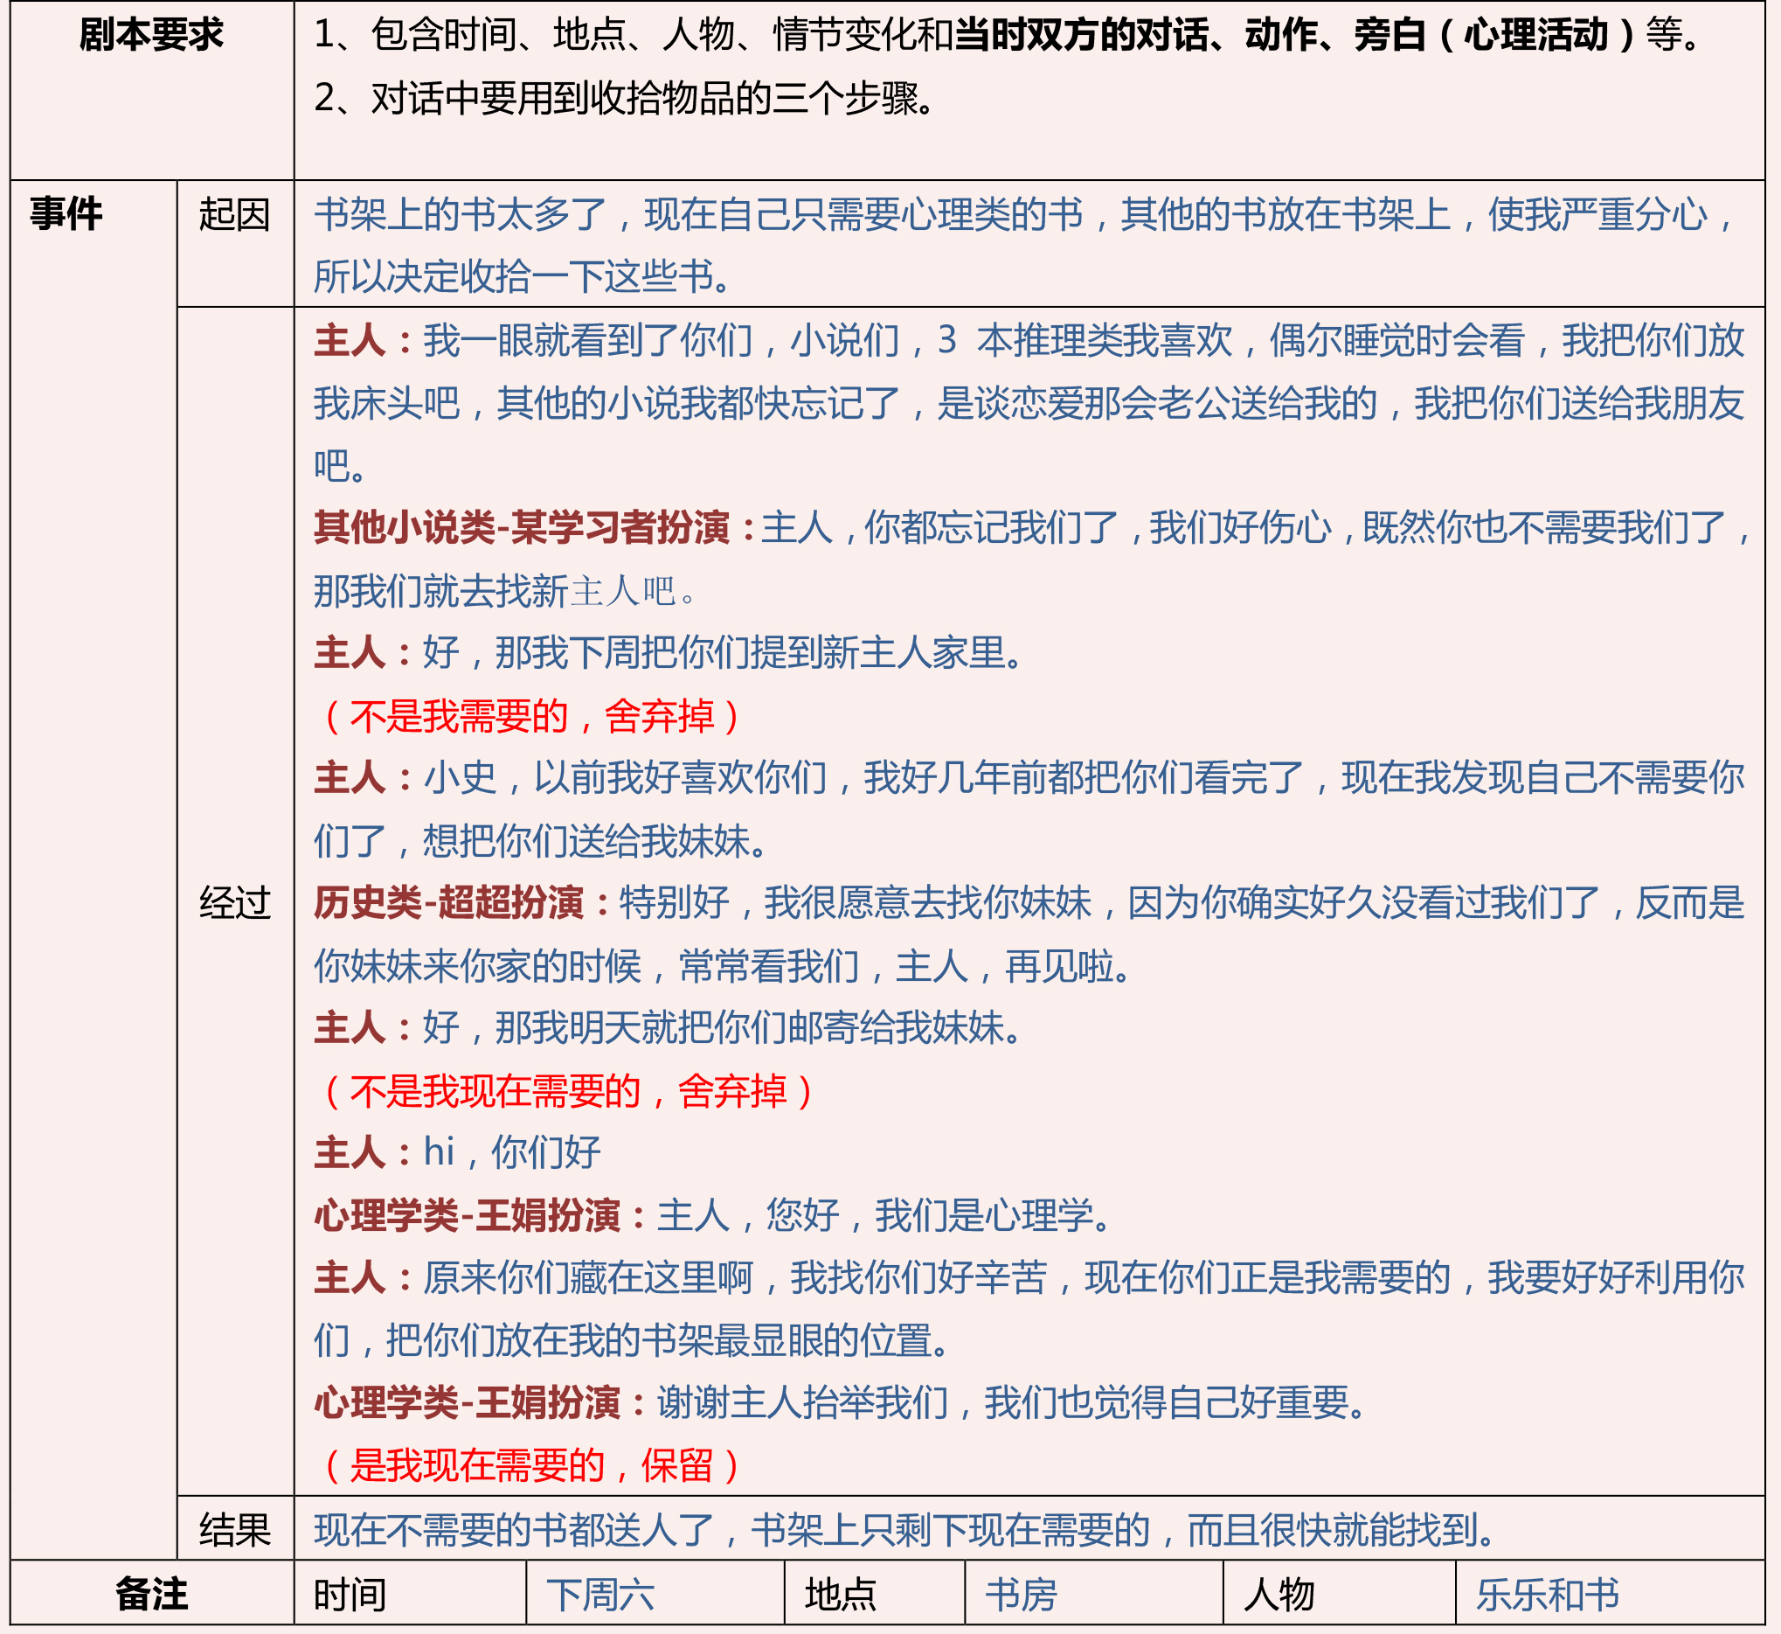
Task: Click the 结果 cell label
Action: [x=233, y=1530]
